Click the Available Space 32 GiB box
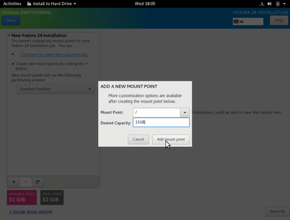Image resolution: width=290 pixels, height=220 pixels. pos(22,198)
